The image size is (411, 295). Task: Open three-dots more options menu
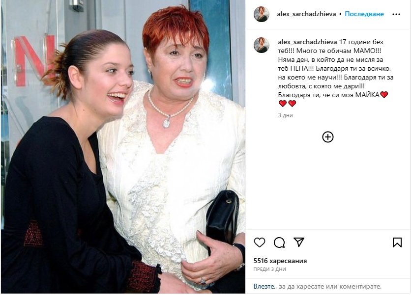[396, 14]
